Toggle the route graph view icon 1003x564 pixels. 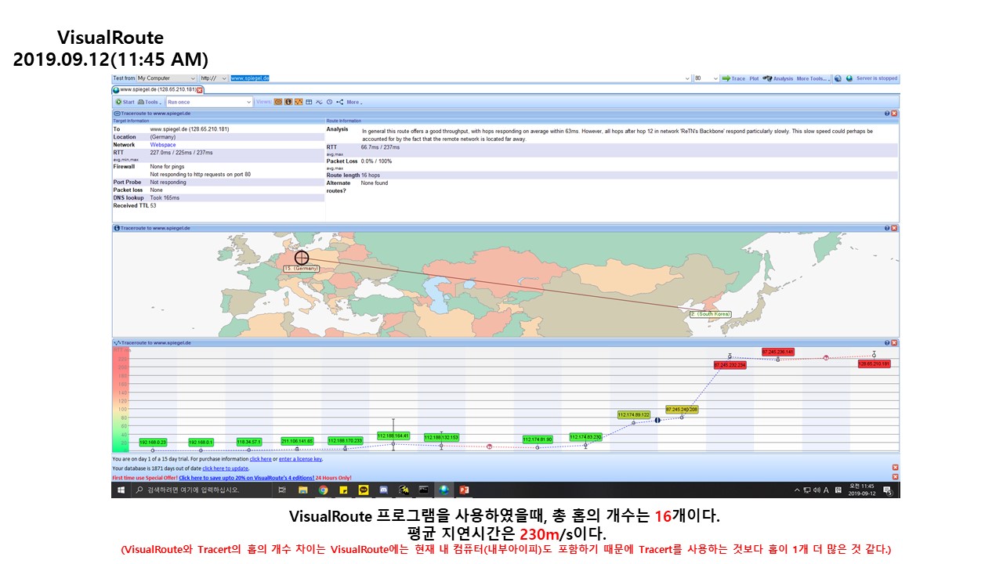[299, 102]
